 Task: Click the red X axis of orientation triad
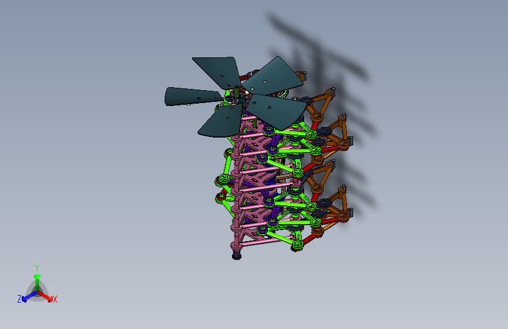[x=46, y=297]
